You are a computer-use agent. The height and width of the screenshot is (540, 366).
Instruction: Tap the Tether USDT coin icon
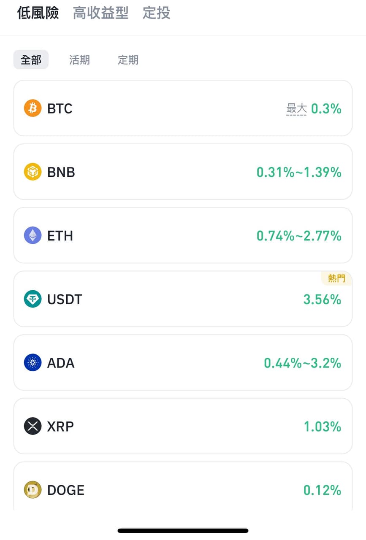coord(33,299)
